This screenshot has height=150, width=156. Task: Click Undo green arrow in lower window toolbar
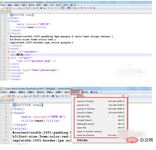44,96
